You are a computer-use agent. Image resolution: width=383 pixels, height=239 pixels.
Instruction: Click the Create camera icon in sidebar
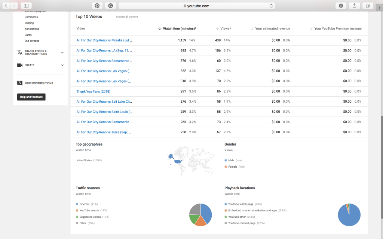pyautogui.click(x=20, y=65)
